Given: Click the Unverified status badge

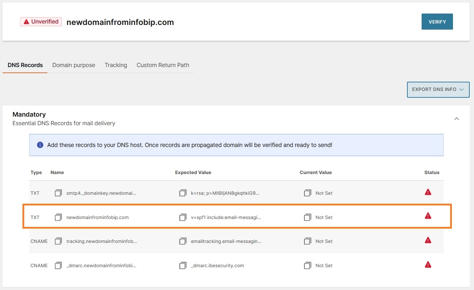Looking at the screenshot, I should [41, 22].
